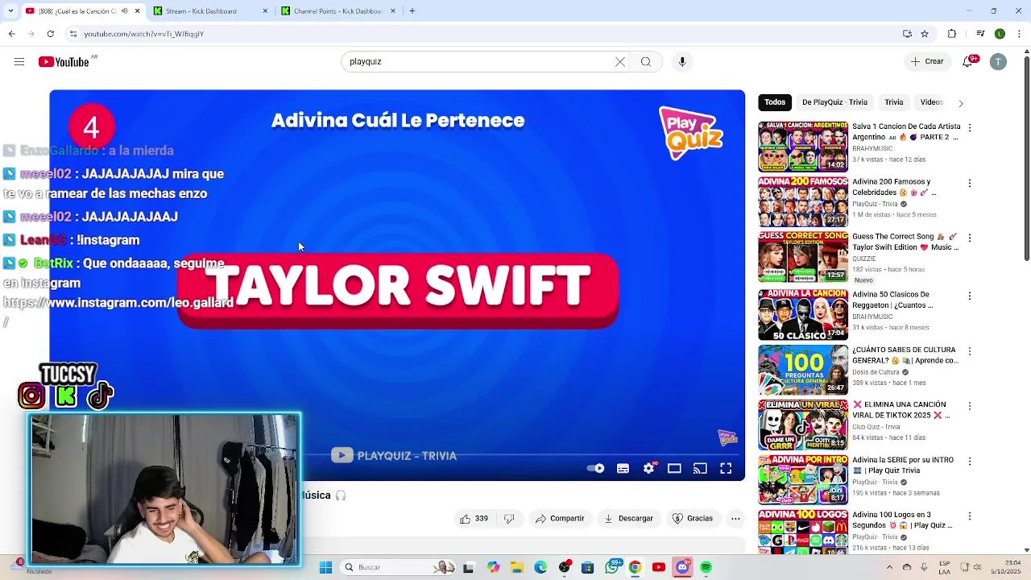
Task: Open the BRAHYMUSIC channel under Salva 1 Cancion
Action: tap(872, 148)
